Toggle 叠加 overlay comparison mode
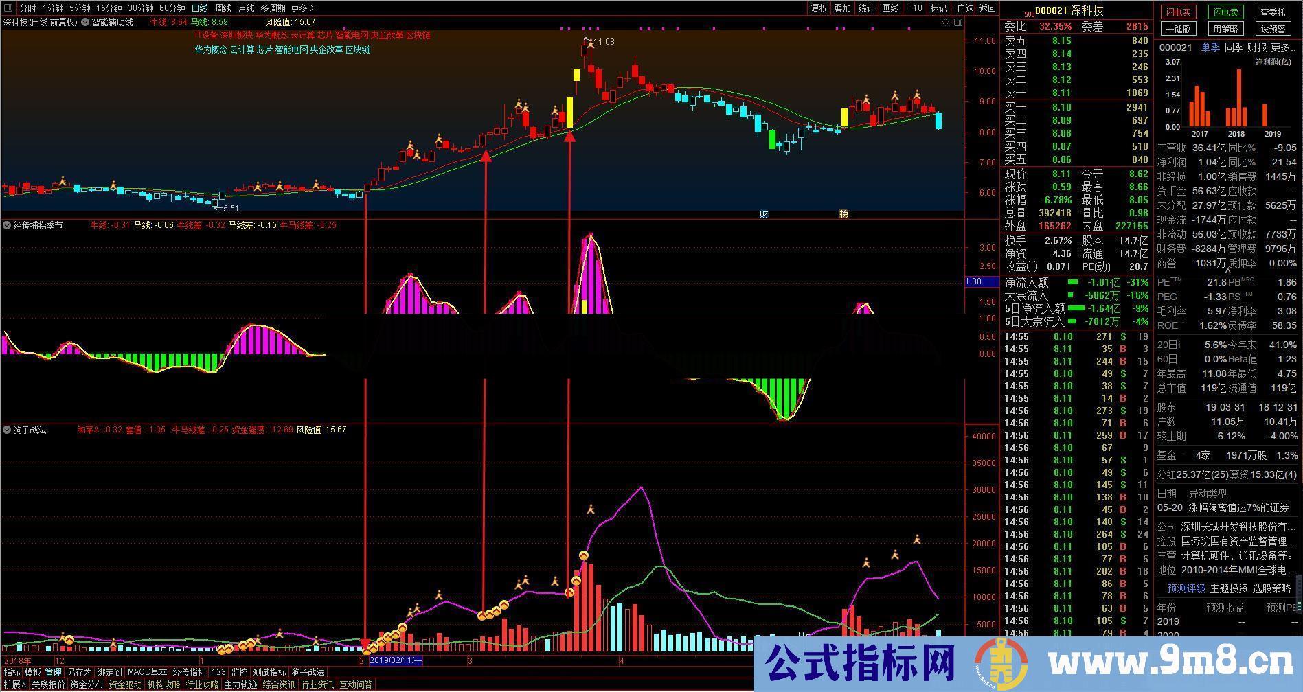The image size is (1303, 692). point(842,8)
